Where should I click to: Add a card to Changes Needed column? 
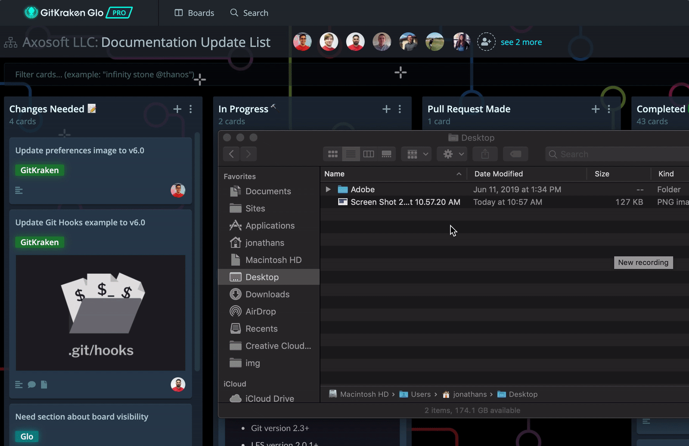[177, 109]
